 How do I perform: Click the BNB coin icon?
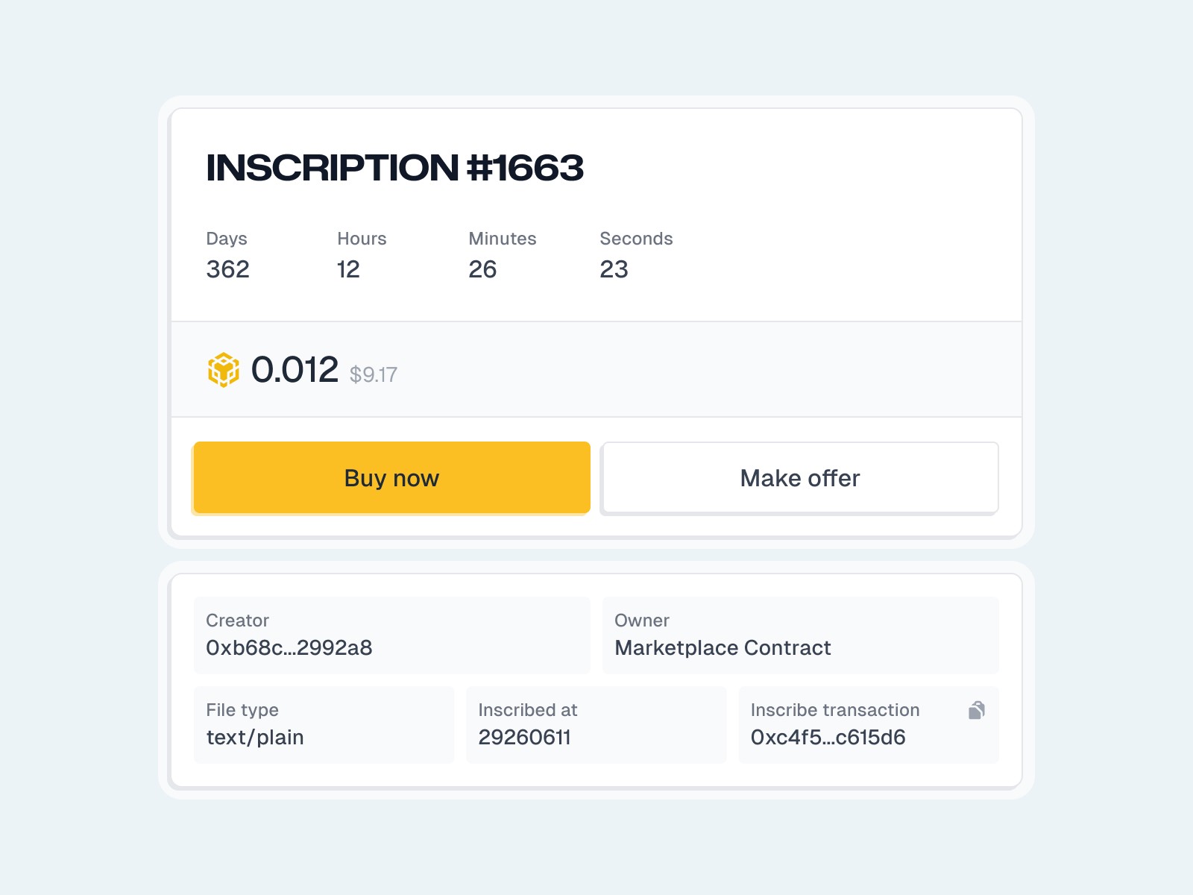pos(223,370)
